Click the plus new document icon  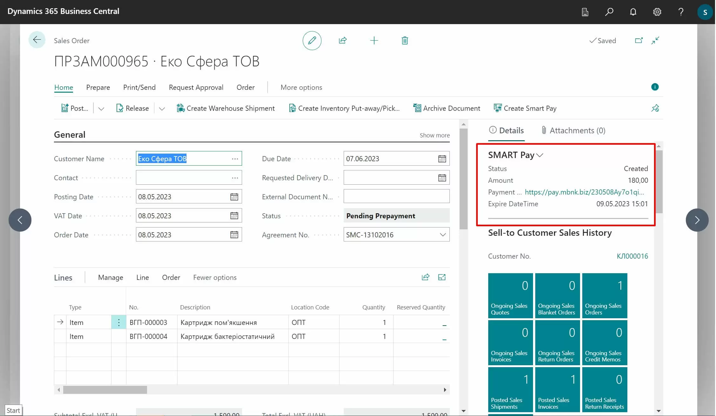point(374,41)
